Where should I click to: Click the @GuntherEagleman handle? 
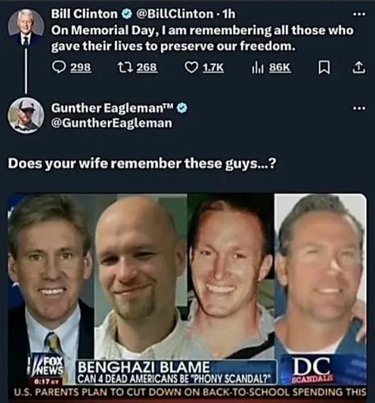[x=112, y=123]
